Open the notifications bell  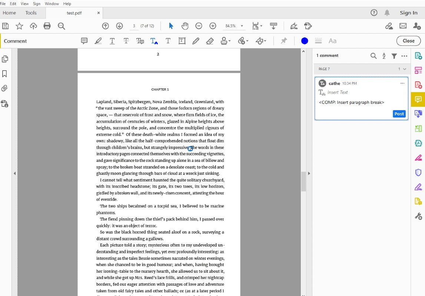(387, 13)
